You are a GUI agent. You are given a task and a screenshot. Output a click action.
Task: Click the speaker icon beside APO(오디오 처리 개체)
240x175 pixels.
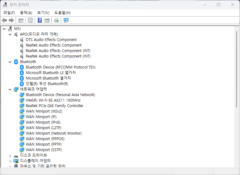[x=16, y=34]
